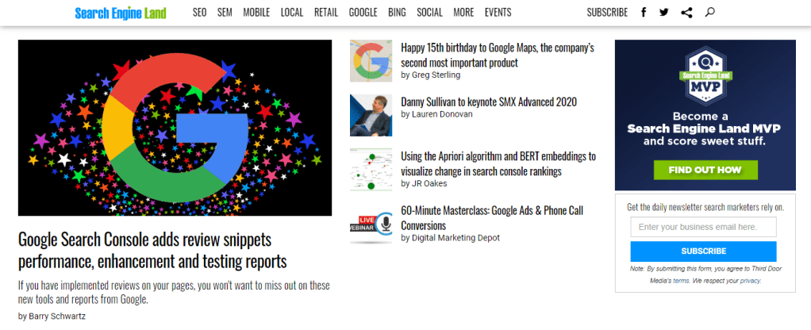Open the Apriori algorithm and BERT article

click(498, 163)
